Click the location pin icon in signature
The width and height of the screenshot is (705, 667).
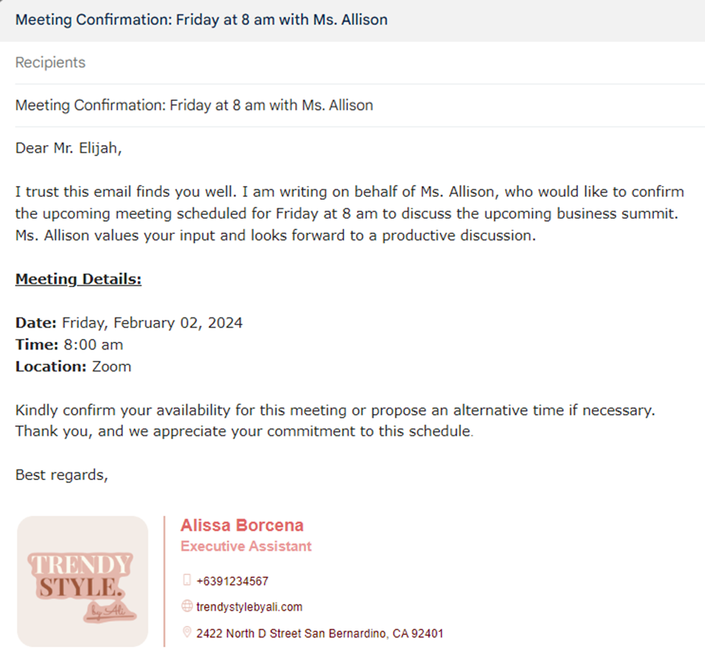(187, 633)
